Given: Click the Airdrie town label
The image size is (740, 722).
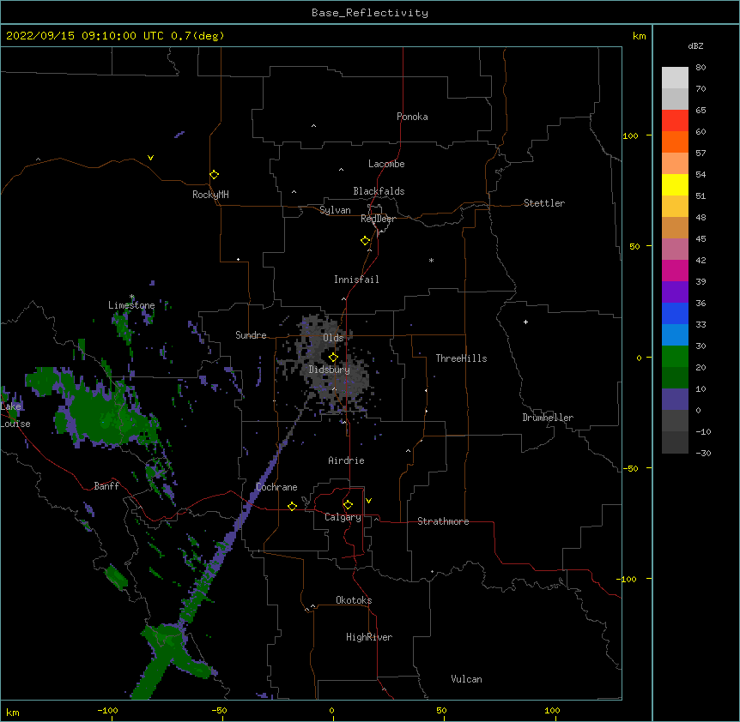Looking at the screenshot, I should coord(347,460).
